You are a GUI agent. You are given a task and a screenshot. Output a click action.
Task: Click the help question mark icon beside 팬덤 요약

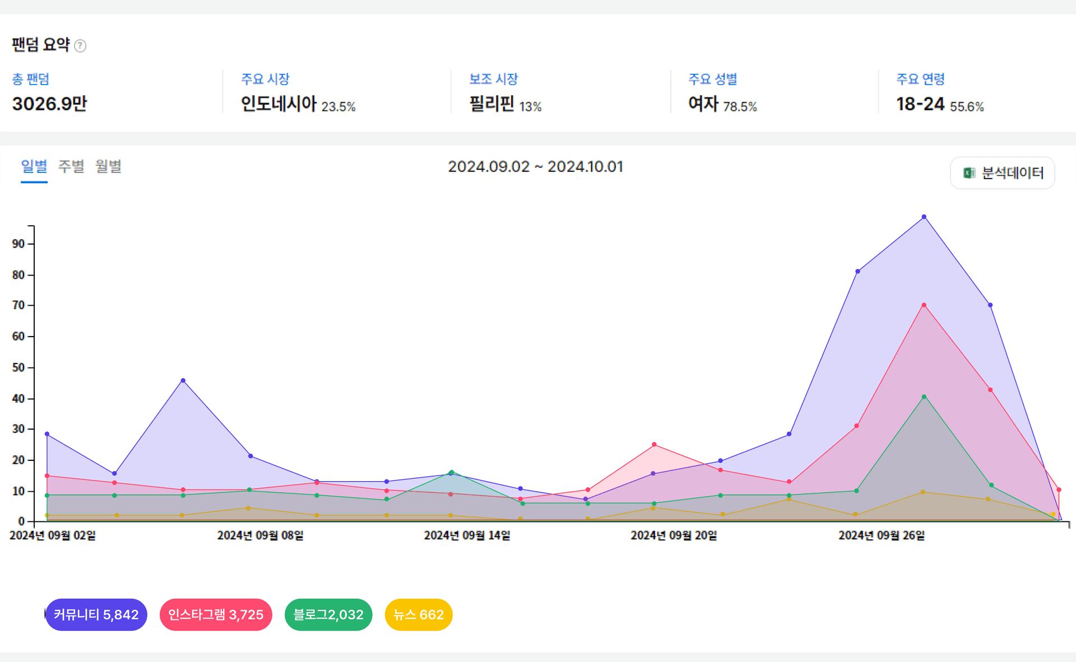(x=80, y=46)
